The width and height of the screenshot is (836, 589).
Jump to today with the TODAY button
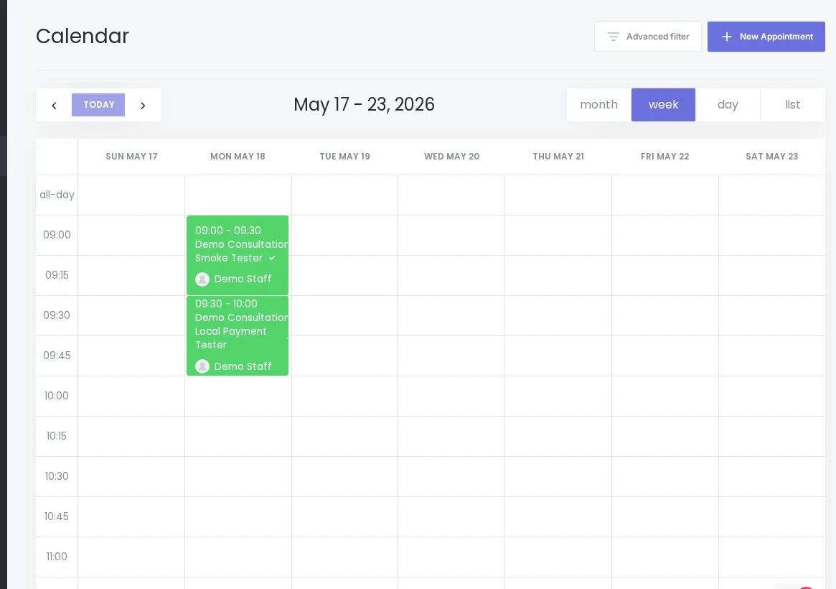[x=98, y=105]
